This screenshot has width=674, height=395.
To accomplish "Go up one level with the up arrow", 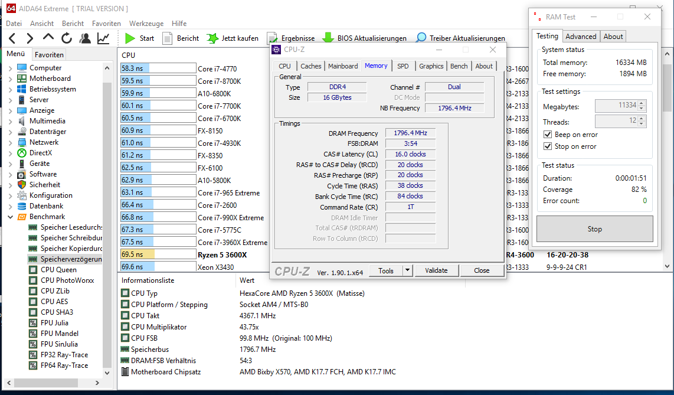I will tap(48, 37).
